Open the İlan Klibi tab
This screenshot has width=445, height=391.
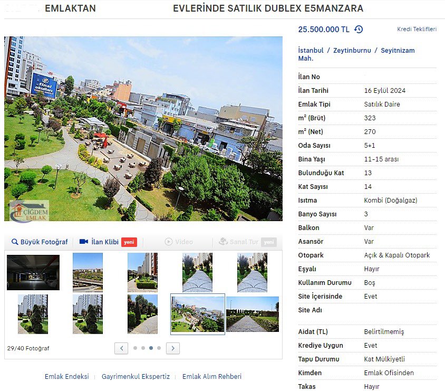[108, 242]
